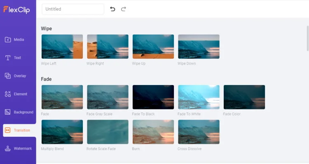Click the "Fade To White" caption text
Screen dimensions: 309x164
pos(189,114)
